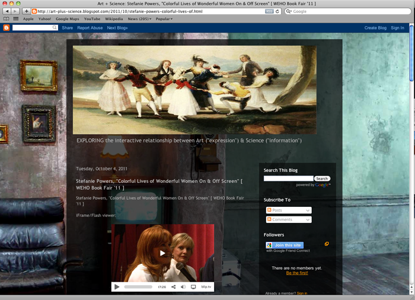Click Share in the Blogger navbar
Viewport: 415px width, 300px height.
coord(67,28)
